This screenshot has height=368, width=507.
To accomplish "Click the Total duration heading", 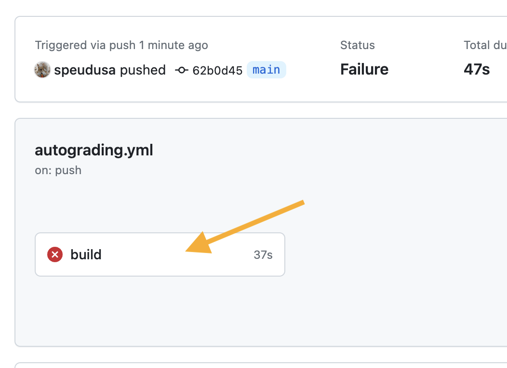I will [484, 45].
